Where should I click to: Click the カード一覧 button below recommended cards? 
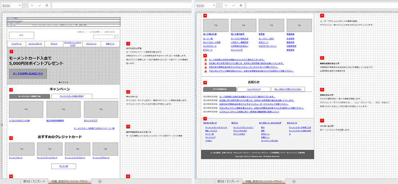(63, 166)
